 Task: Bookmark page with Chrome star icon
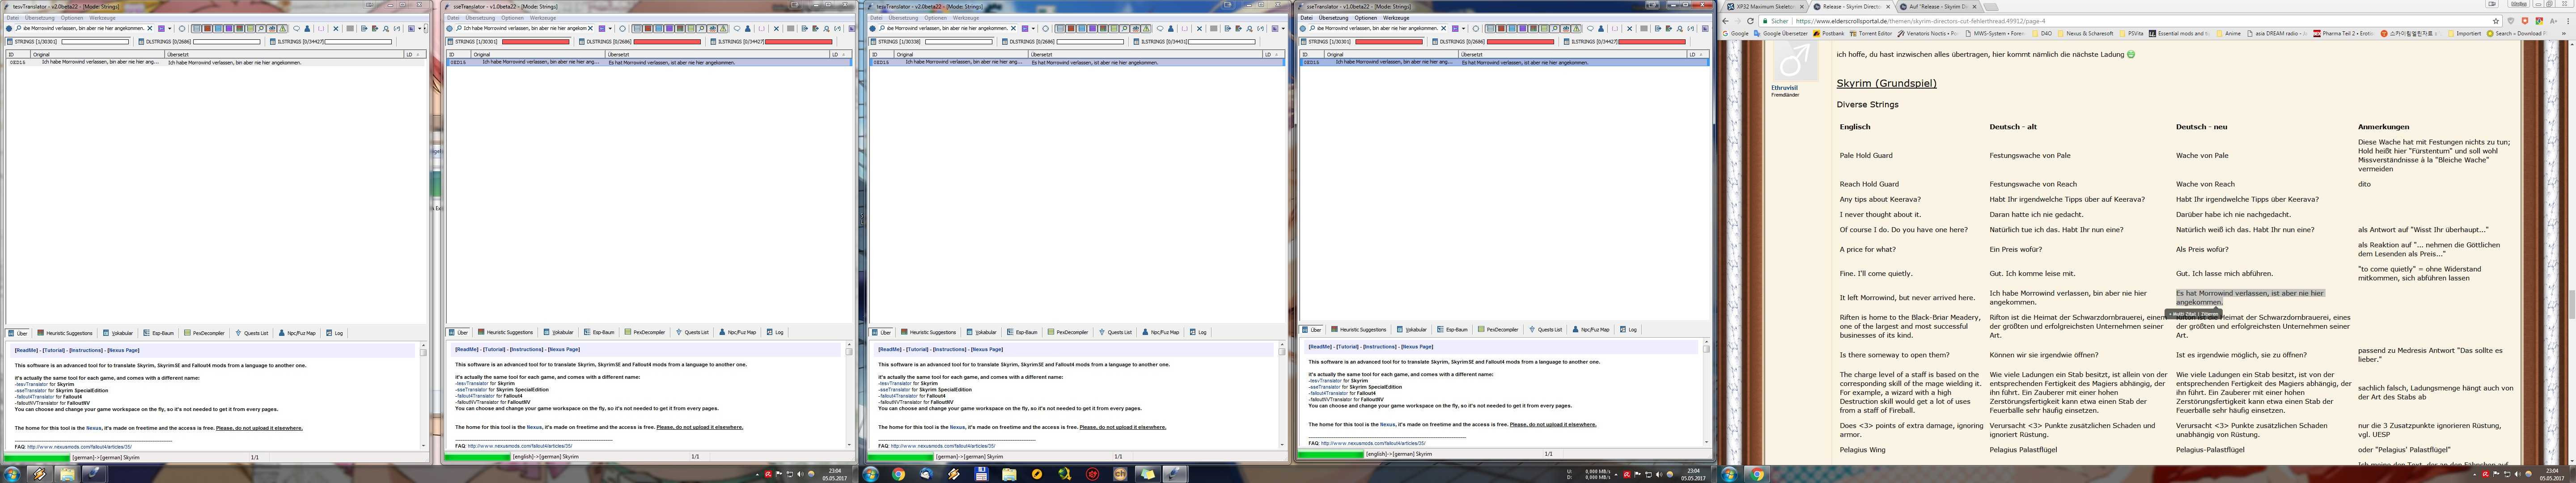click(x=2496, y=21)
